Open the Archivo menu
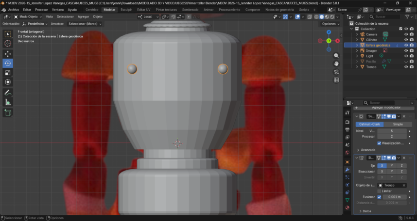 coord(14,10)
